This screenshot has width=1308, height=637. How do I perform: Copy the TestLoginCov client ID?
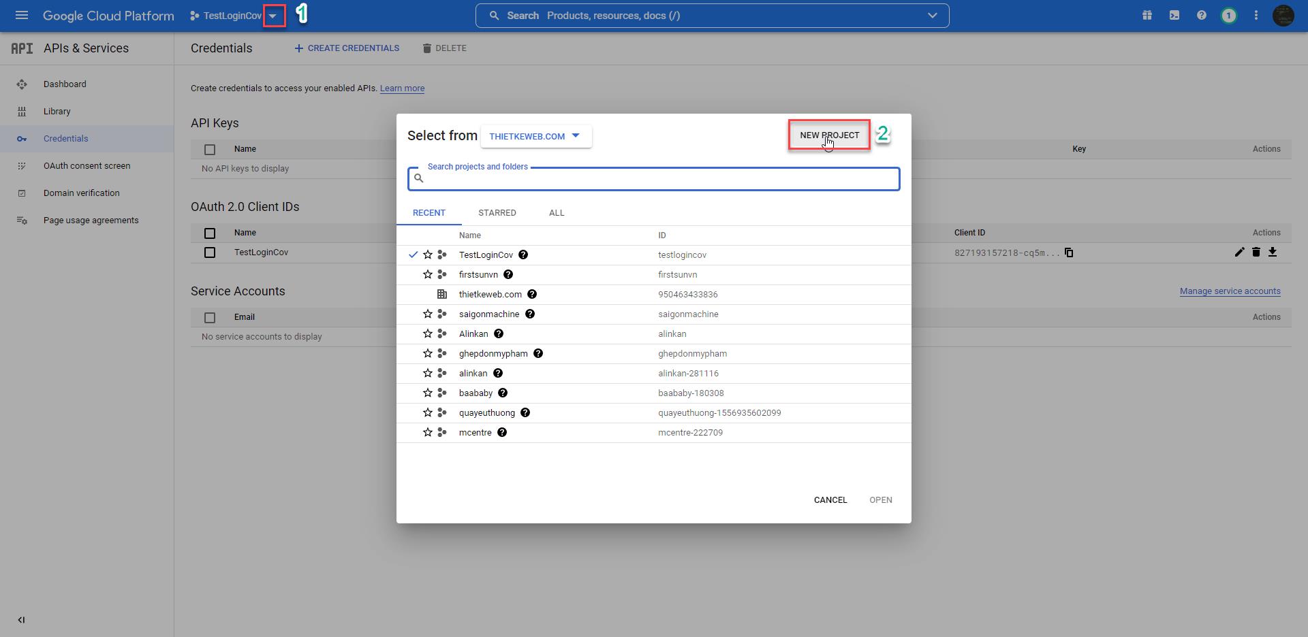click(x=1069, y=252)
